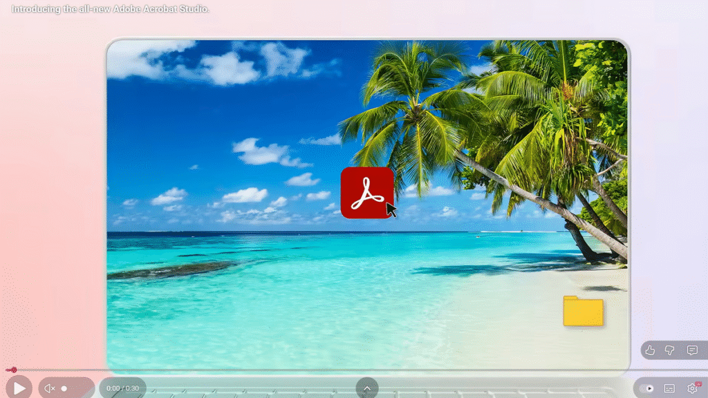
Task: Click the "Introducing the all-new Adobe Acrobat Studio" title
Action: tap(111, 10)
